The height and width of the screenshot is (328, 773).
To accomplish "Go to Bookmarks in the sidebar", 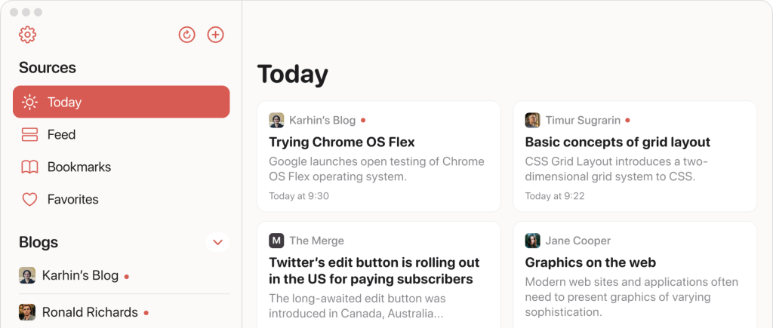I will (79, 167).
